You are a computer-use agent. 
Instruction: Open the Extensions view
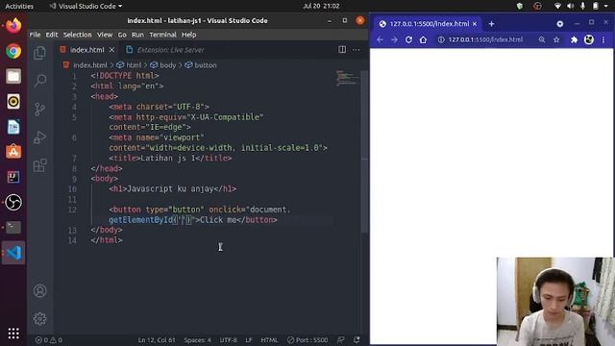click(39, 165)
